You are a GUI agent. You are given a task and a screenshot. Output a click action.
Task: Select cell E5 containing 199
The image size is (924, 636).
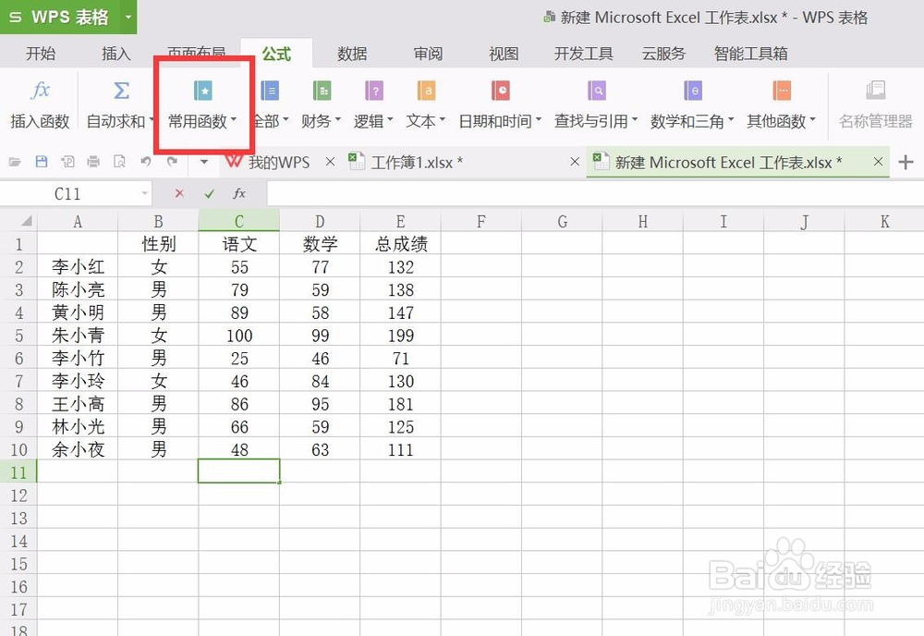(x=400, y=336)
